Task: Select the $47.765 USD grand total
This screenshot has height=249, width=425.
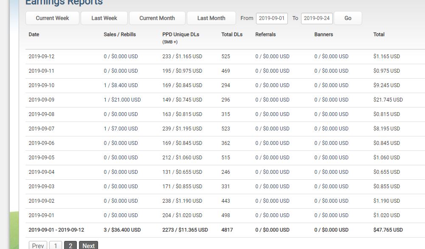Action: click(388, 230)
